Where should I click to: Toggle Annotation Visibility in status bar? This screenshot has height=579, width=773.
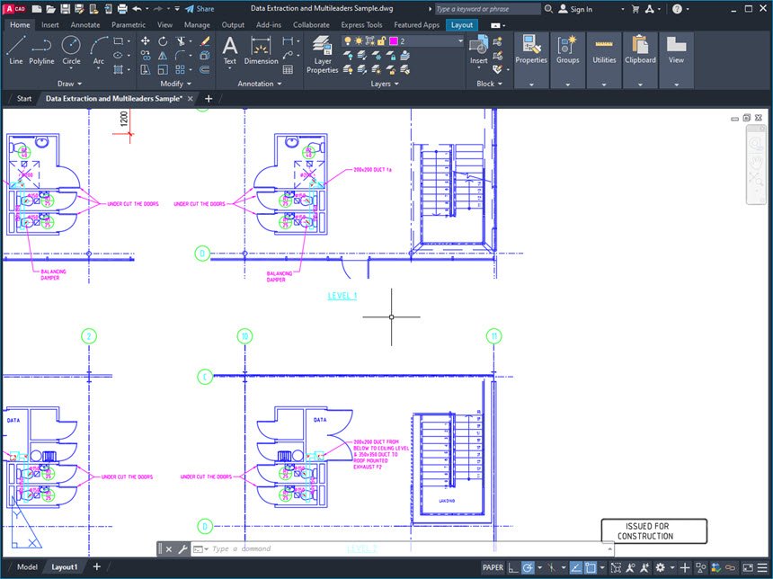(630, 567)
